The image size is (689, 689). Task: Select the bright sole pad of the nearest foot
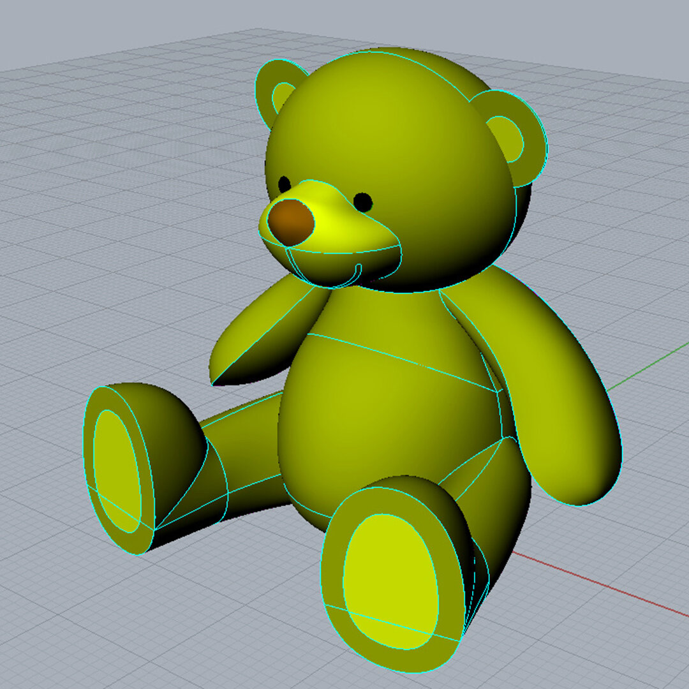point(391,581)
